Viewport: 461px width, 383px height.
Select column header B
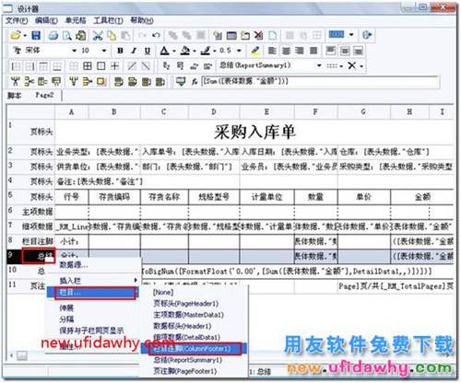tap(114, 112)
